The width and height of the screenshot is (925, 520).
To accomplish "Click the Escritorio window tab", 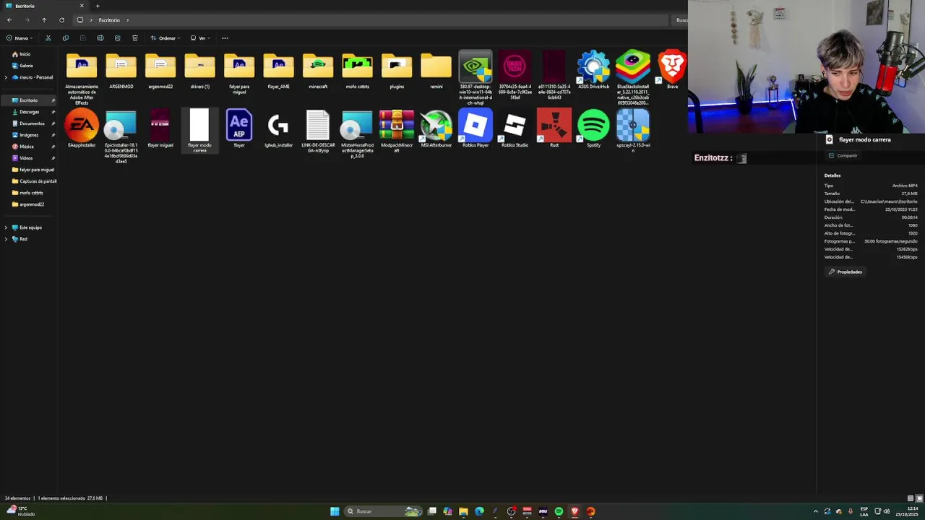I will tap(43, 6).
